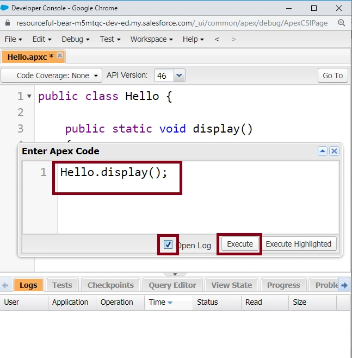Click the address bar URL
The image size is (352, 358).
172,23
